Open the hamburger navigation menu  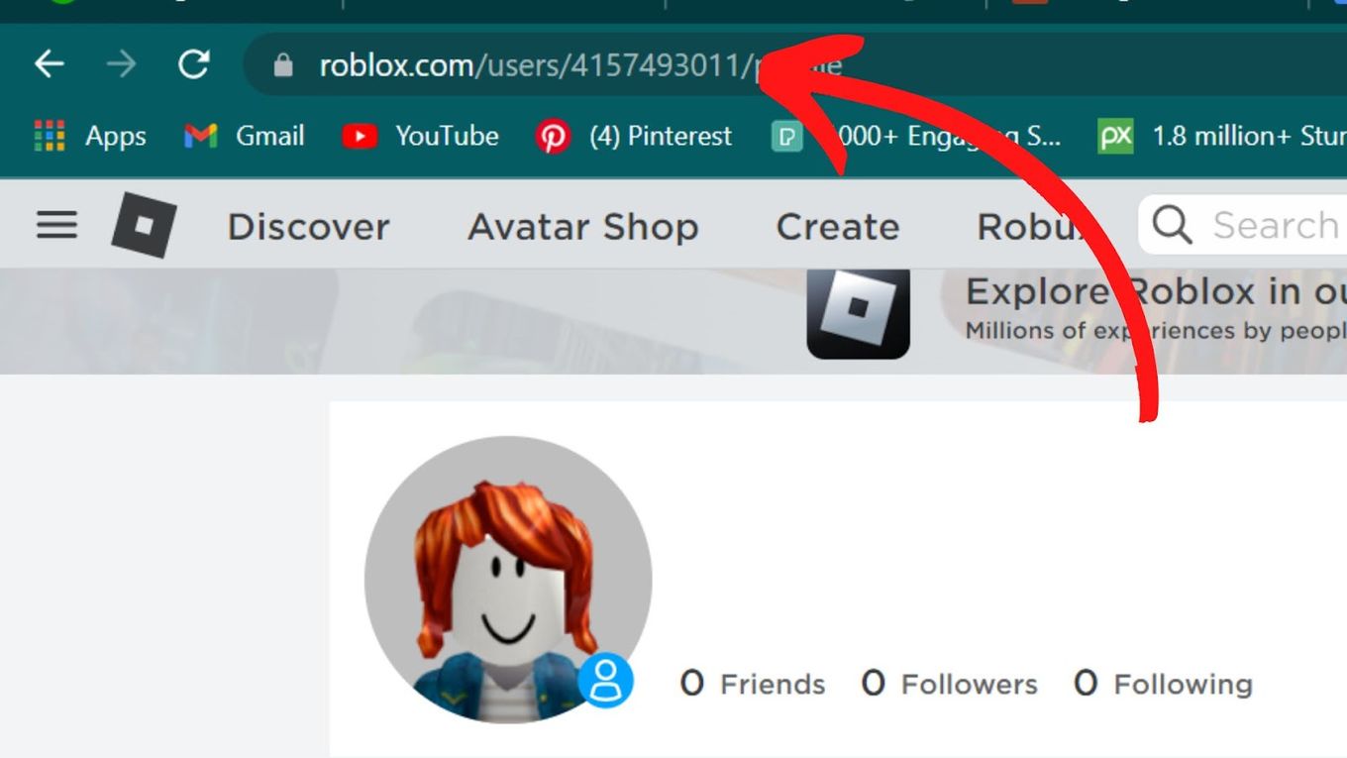pyautogui.click(x=55, y=225)
